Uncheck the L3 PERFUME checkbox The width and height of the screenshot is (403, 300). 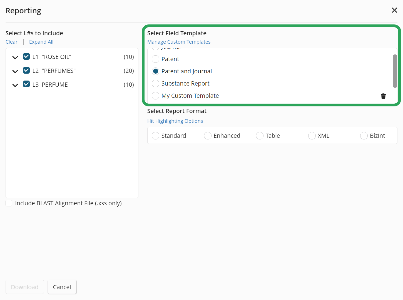tap(26, 84)
